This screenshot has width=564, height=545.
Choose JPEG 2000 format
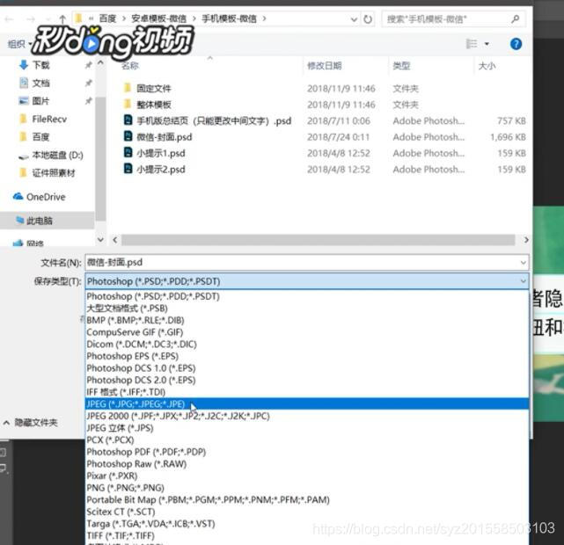[307, 416]
